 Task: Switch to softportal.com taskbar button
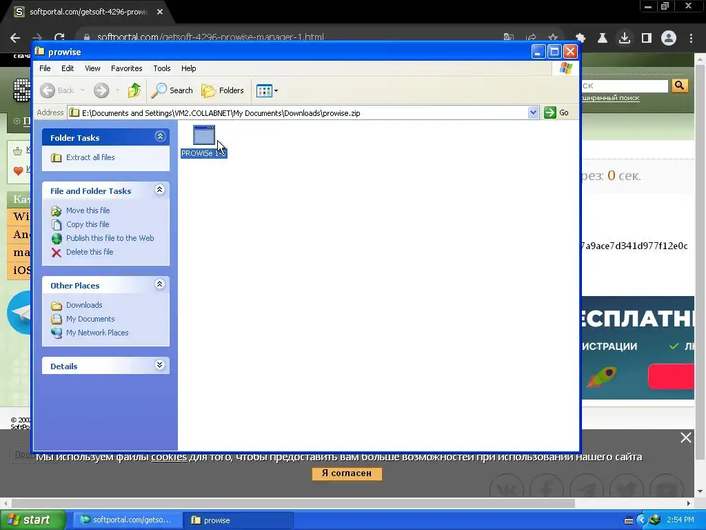[x=128, y=520]
